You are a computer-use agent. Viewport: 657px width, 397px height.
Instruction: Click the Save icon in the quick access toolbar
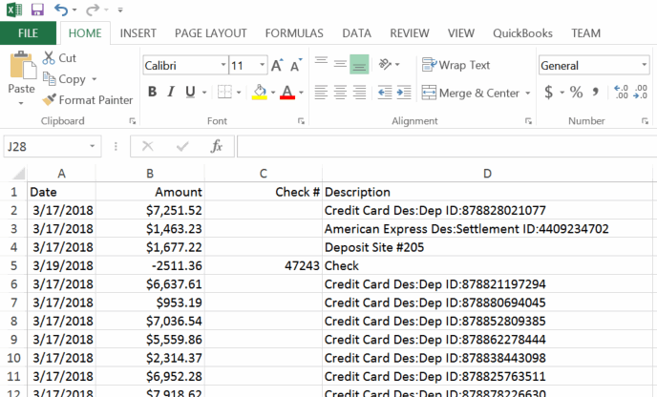click(x=37, y=10)
